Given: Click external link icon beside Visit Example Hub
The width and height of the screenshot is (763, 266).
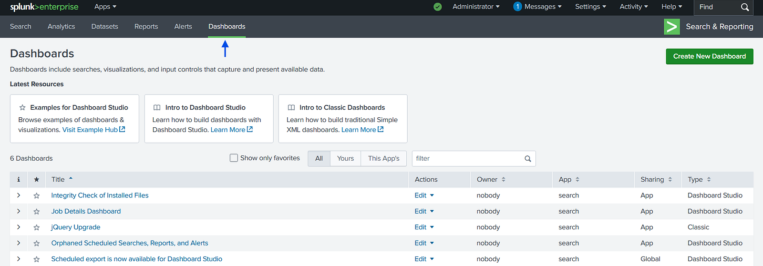Looking at the screenshot, I should (122, 129).
